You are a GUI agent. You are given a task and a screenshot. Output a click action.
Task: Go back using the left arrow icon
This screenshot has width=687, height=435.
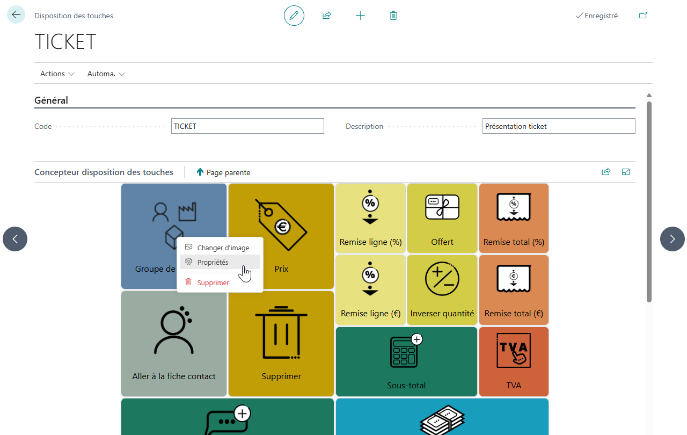point(16,15)
